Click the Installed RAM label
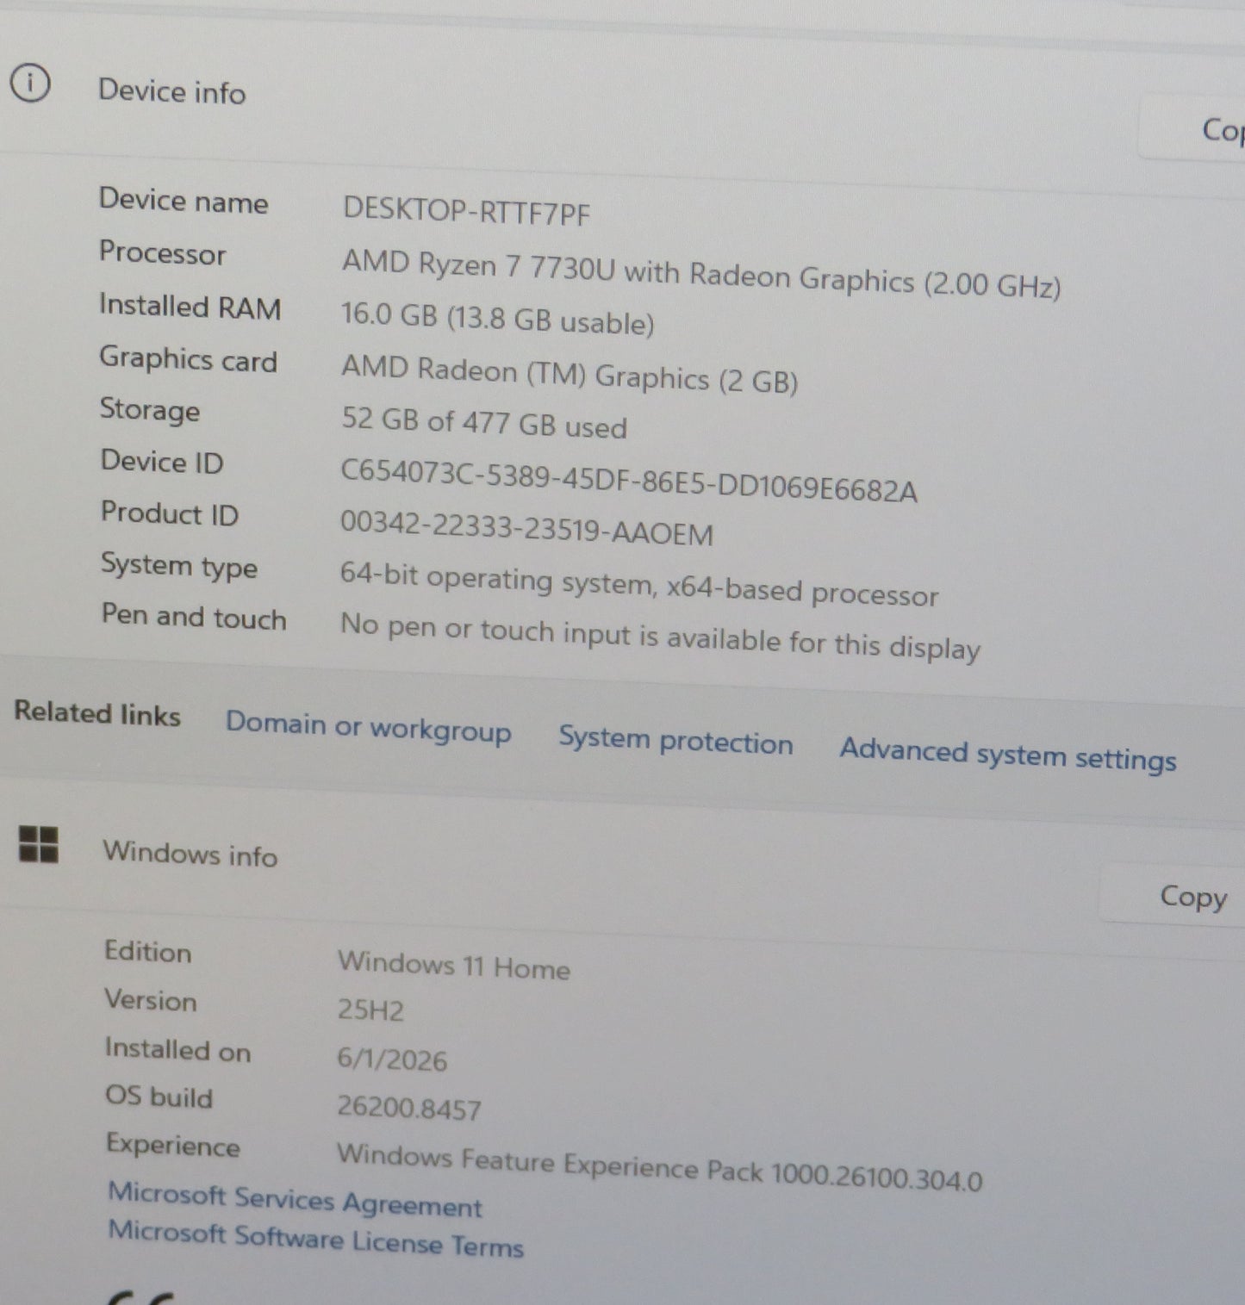This screenshot has height=1305, width=1245. (190, 306)
